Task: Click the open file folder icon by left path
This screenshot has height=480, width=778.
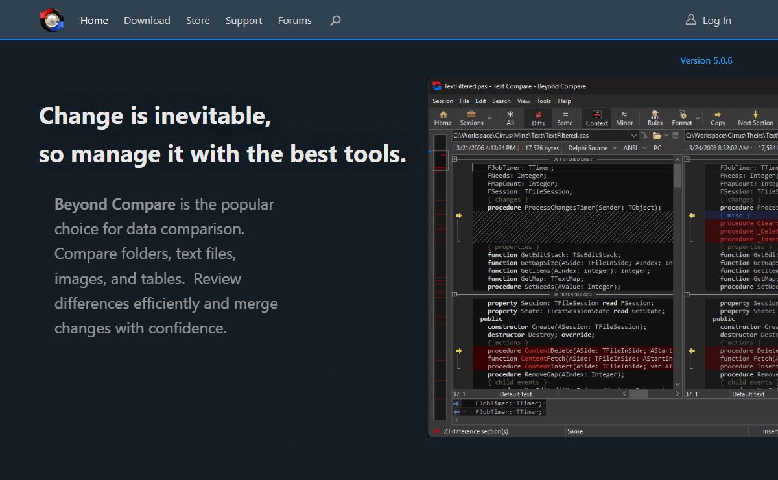Action: 657,136
